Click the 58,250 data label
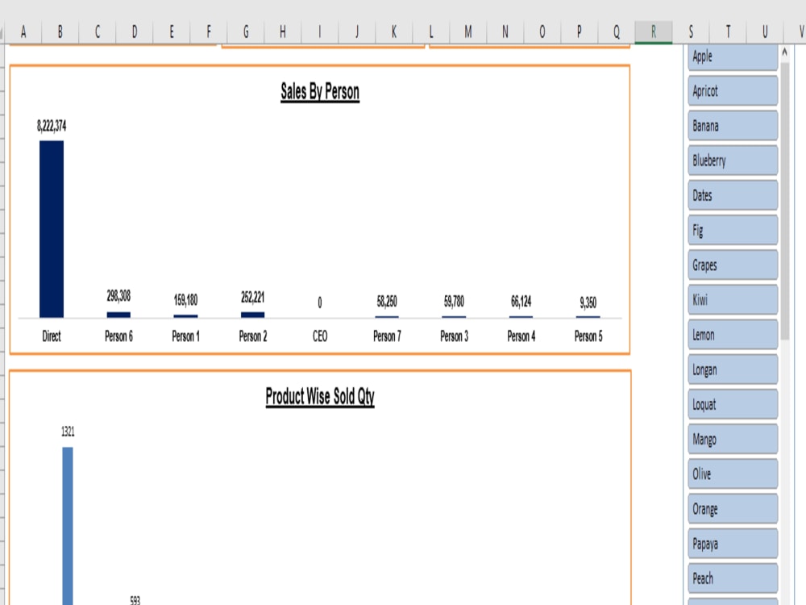Screen dimensions: 806x605 pyautogui.click(x=387, y=302)
